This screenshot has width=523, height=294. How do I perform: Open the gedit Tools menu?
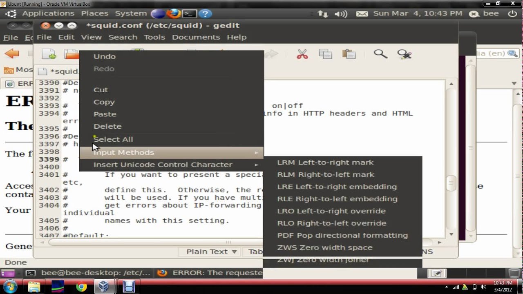tap(154, 37)
